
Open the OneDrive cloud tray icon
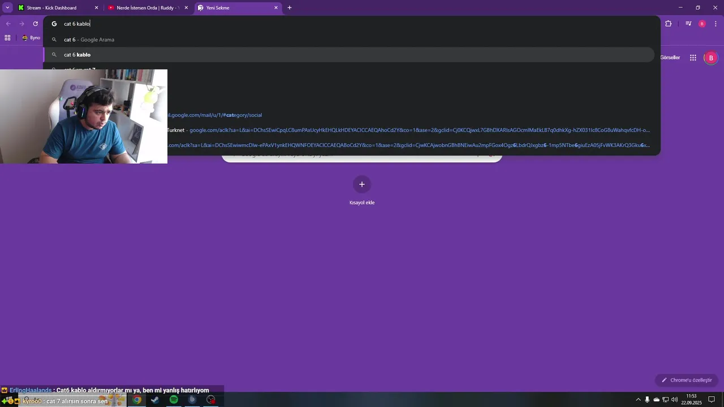(x=656, y=400)
